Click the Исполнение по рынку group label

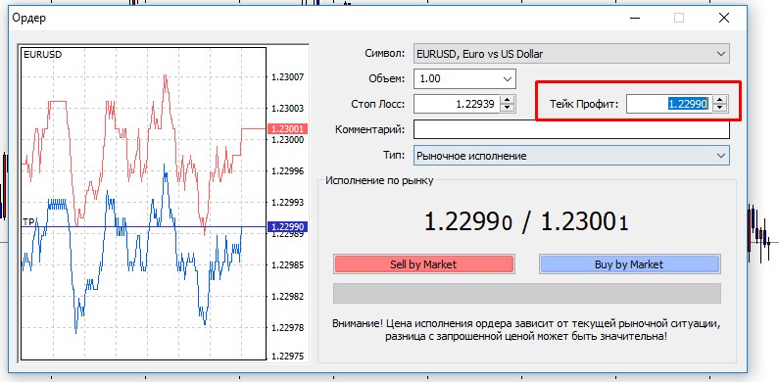point(379,180)
